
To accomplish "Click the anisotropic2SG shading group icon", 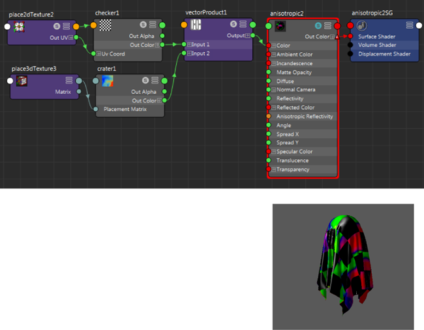I will pyautogui.click(x=361, y=25).
